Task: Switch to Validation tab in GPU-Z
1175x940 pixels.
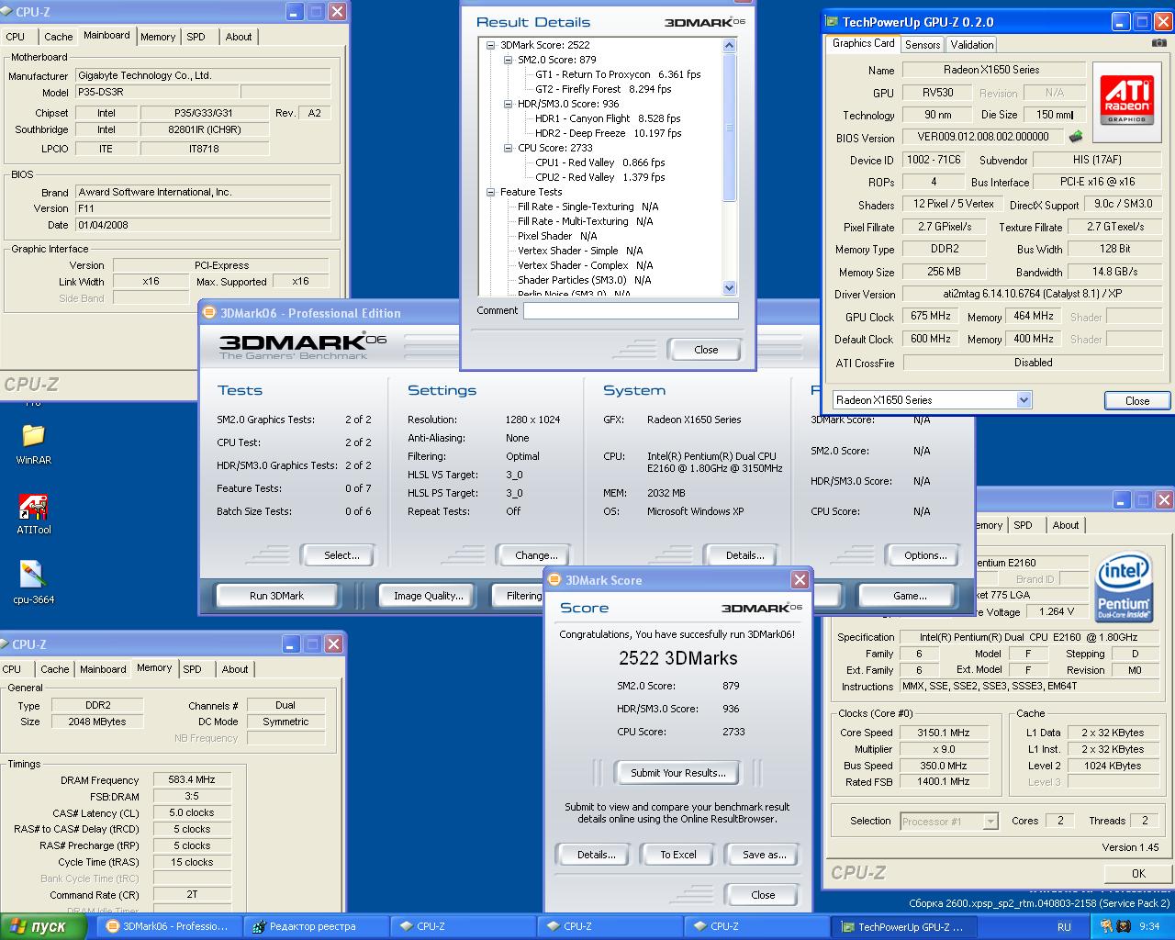Action: point(971,44)
